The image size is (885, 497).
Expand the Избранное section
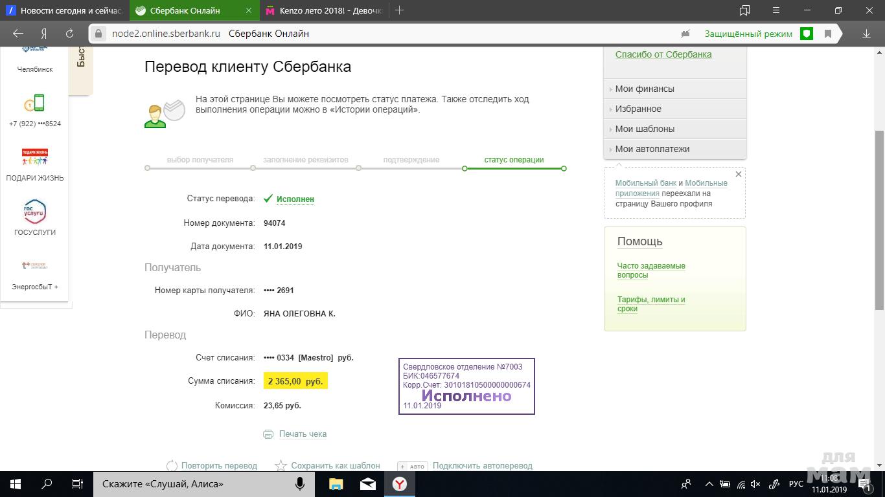pyautogui.click(x=638, y=109)
